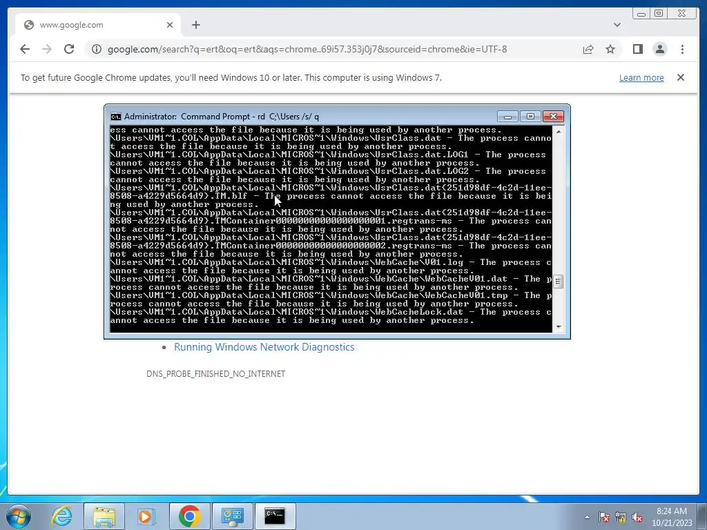Open Running Windows Network Diagnostics link

coord(264,347)
